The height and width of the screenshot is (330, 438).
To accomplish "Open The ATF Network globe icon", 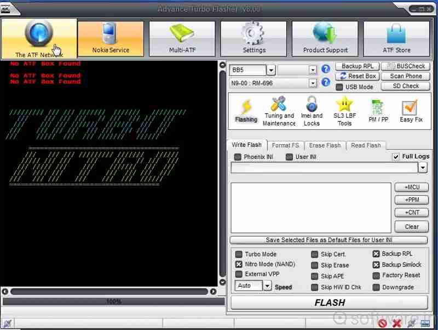I will (39, 33).
